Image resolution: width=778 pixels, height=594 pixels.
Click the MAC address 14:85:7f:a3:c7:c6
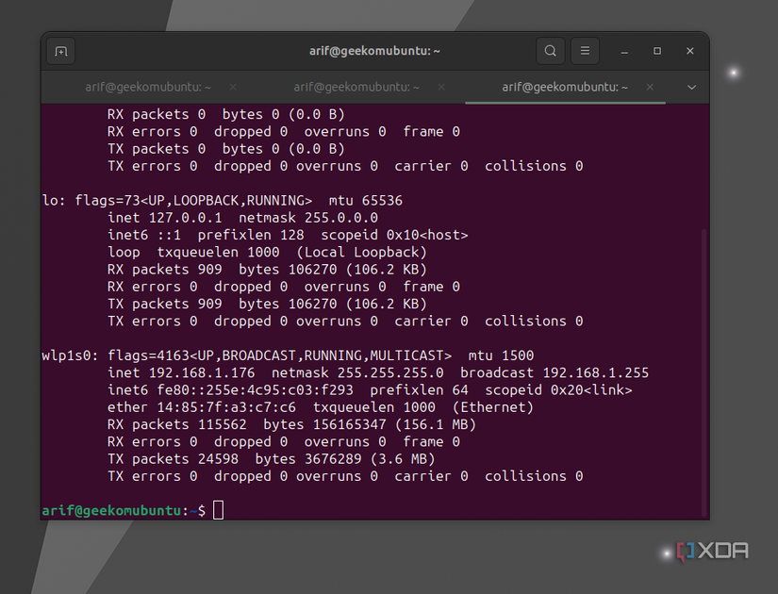pos(226,407)
